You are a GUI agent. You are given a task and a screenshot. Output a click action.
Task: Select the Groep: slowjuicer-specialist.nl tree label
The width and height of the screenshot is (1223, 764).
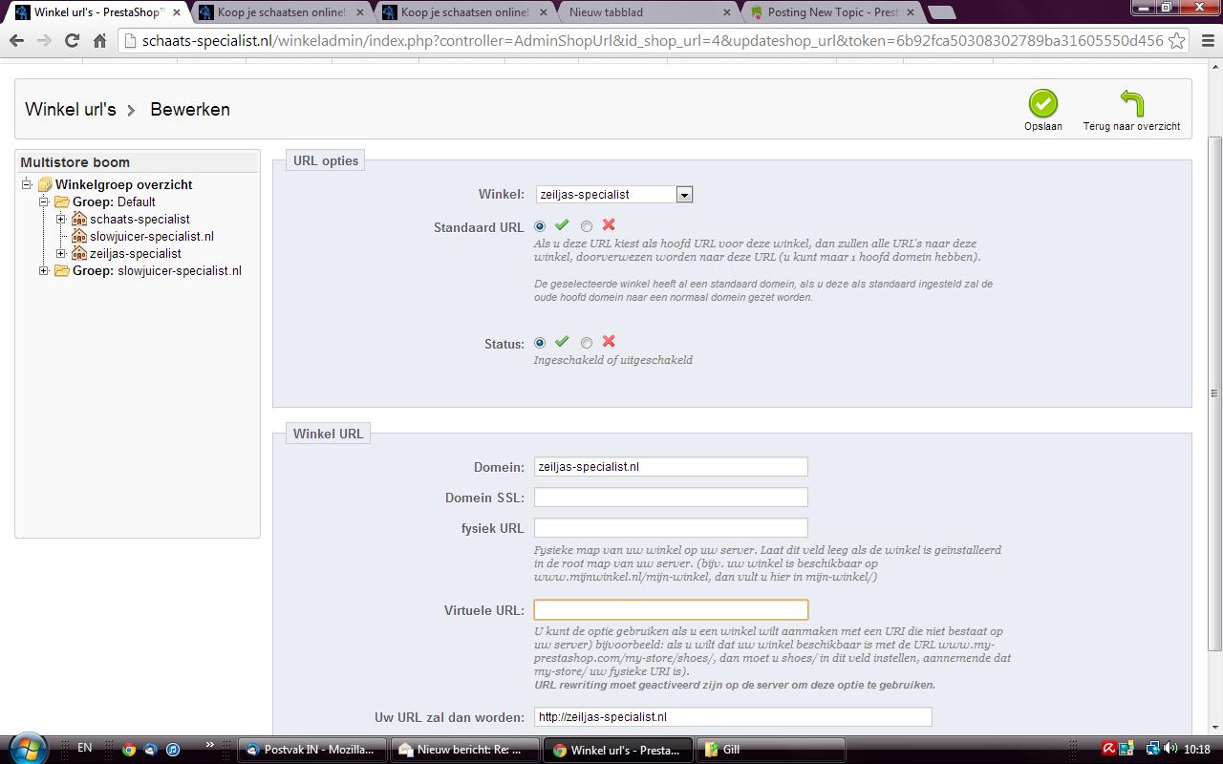[x=157, y=271]
